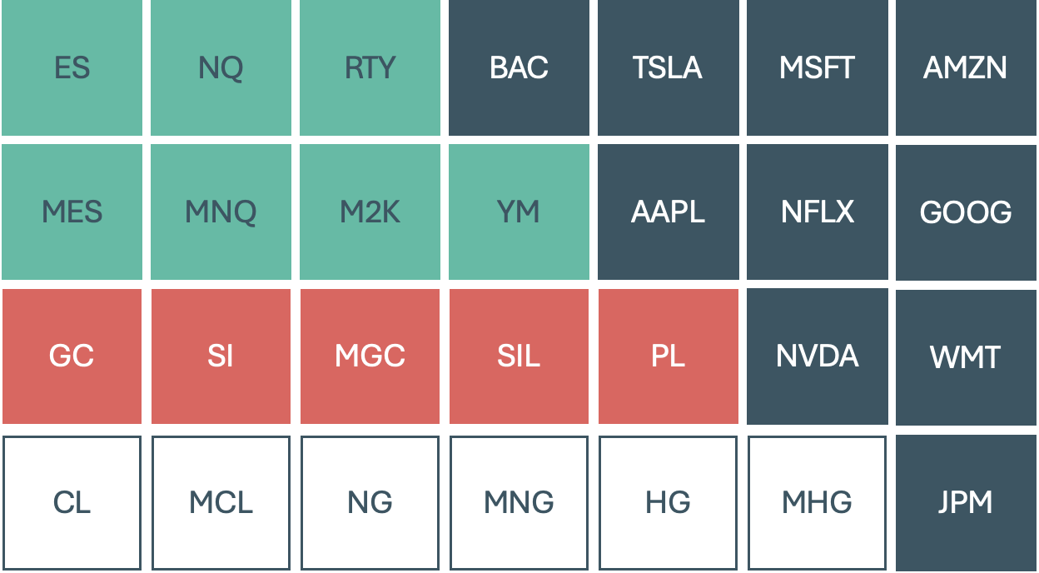Screen dimensions: 1039x573
Task: Click the red GC gold tile
Action: 72,356
